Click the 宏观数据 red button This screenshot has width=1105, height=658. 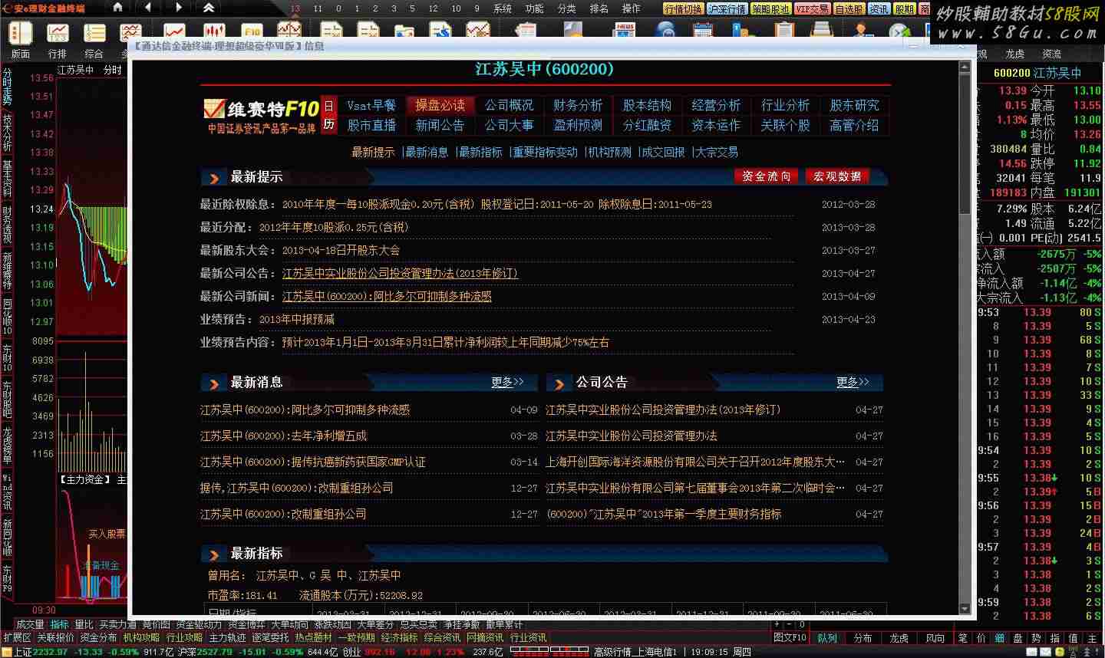(x=837, y=176)
